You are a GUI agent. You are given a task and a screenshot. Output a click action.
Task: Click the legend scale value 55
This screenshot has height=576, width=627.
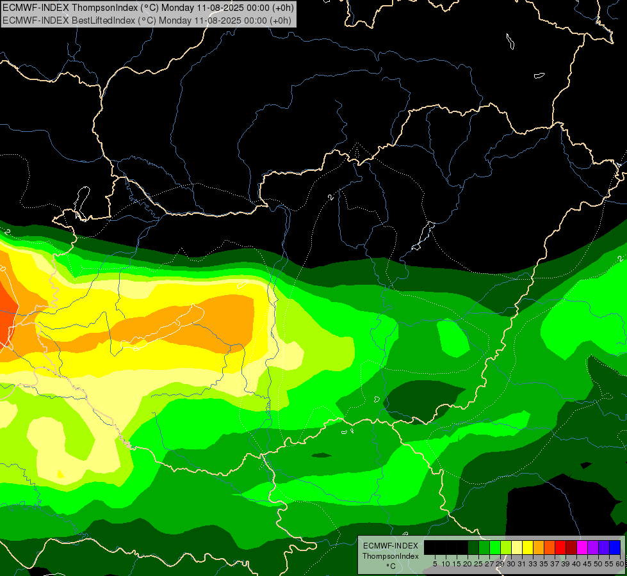(609, 564)
